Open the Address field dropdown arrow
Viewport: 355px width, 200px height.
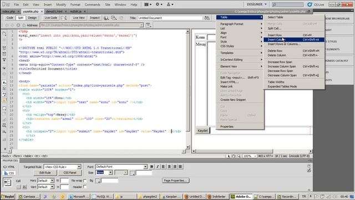click(x=141, y=25)
